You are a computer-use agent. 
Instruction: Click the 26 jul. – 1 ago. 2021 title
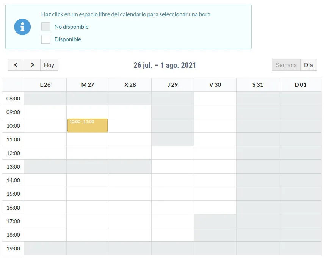click(x=165, y=65)
